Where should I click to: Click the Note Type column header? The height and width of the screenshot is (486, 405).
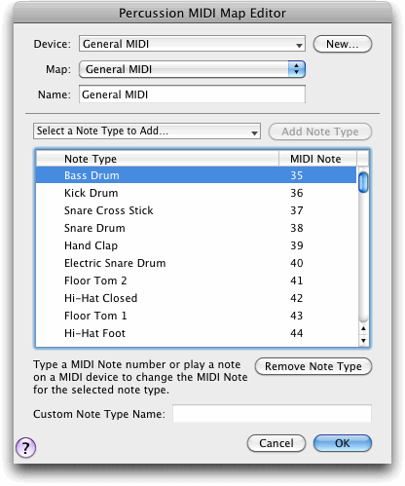coord(158,159)
